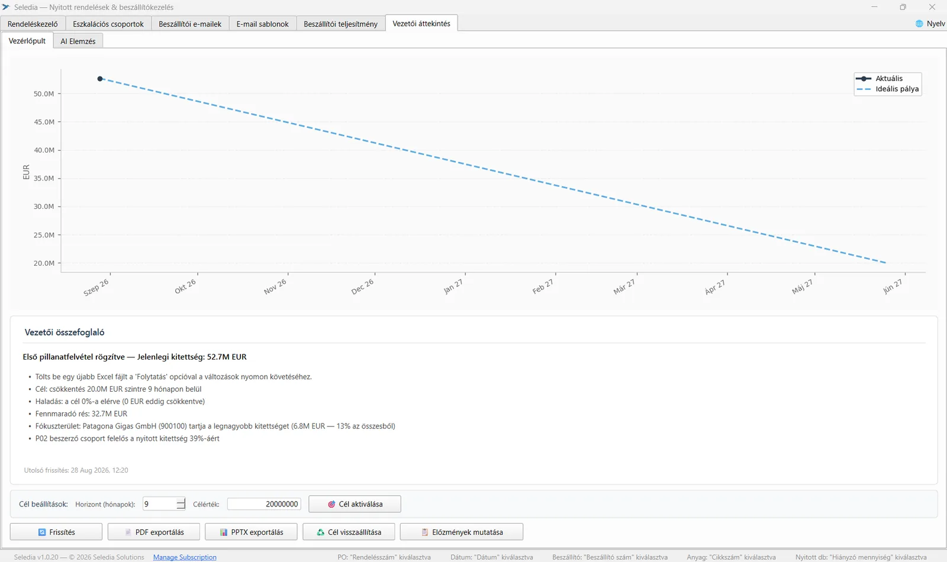The width and height of the screenshot is (947, 562).
Task: Click the Frissítés button
Action: click(x=56, y=532)
